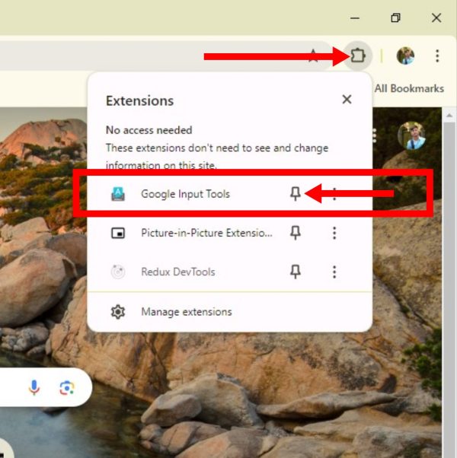The height and width of the screenshot is (458, 457).
Task: Open more options for Google Input Tools
Action: (x=334, y=194)
